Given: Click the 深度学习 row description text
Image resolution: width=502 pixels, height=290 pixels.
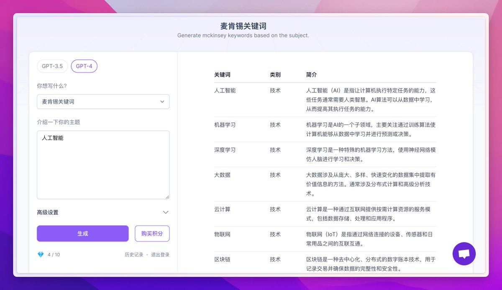Looking at the screenshot, I should (x=371, y=155).
